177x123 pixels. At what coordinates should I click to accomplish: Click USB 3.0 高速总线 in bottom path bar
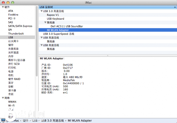(53, 121)
